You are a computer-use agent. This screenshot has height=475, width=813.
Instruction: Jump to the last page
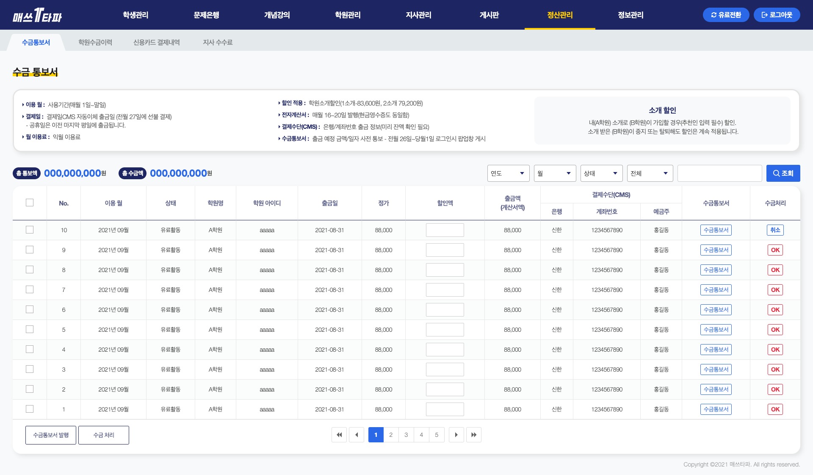click(x=474, y=435)
